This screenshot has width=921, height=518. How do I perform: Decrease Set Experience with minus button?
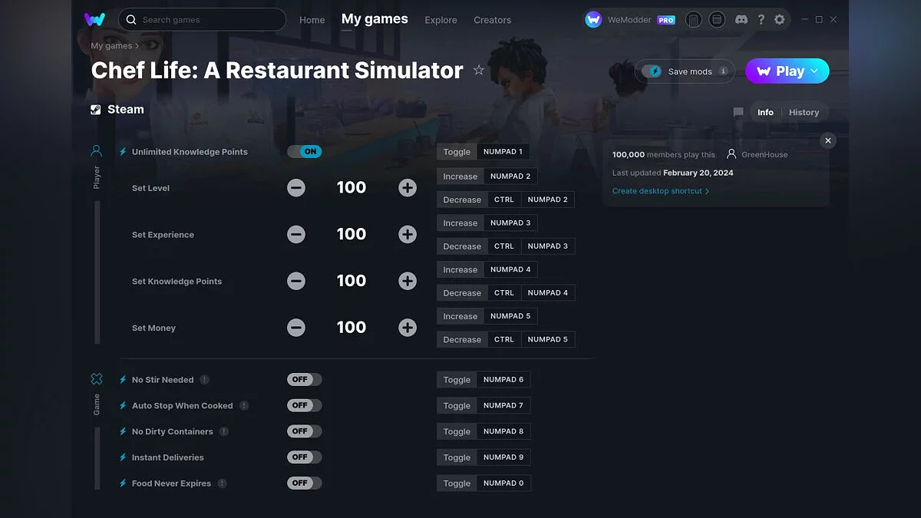point(296,235)
